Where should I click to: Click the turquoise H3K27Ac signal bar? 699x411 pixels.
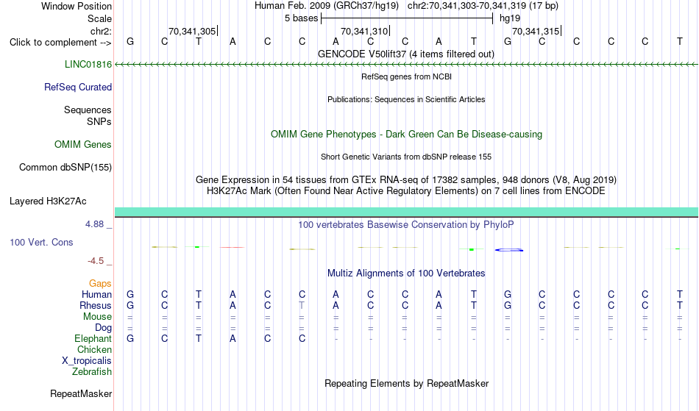coord(407,212)
